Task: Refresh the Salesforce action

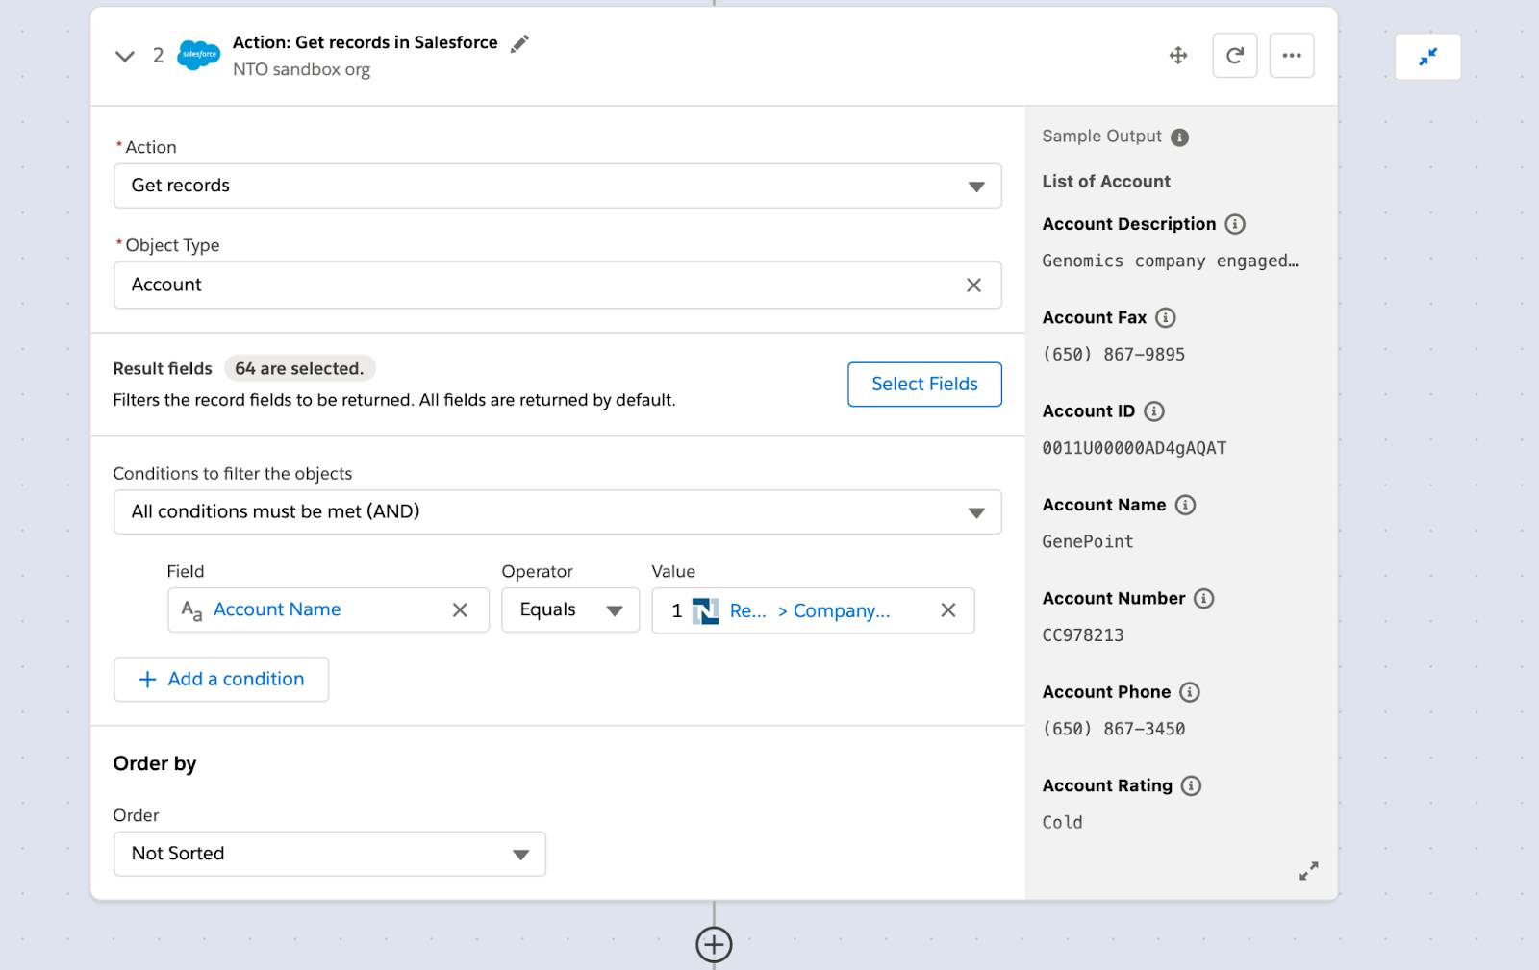Action: 1235,55
